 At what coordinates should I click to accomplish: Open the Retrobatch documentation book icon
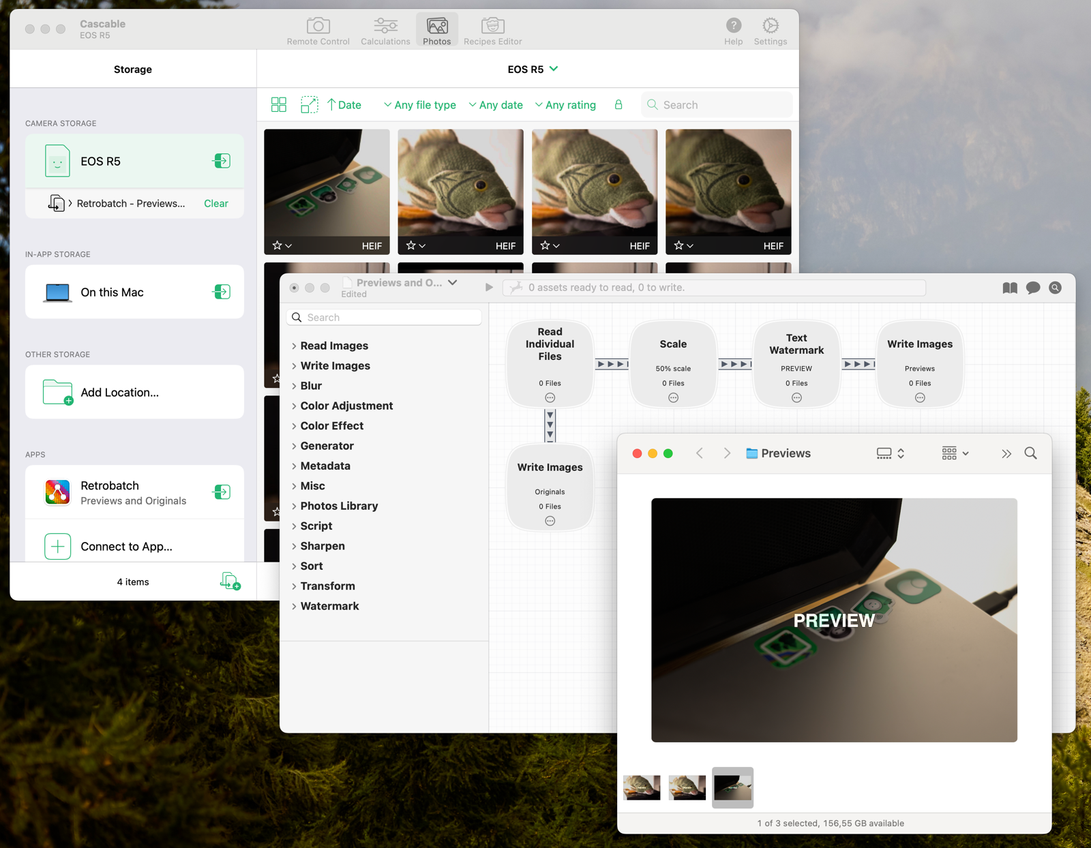[1010, 288]
